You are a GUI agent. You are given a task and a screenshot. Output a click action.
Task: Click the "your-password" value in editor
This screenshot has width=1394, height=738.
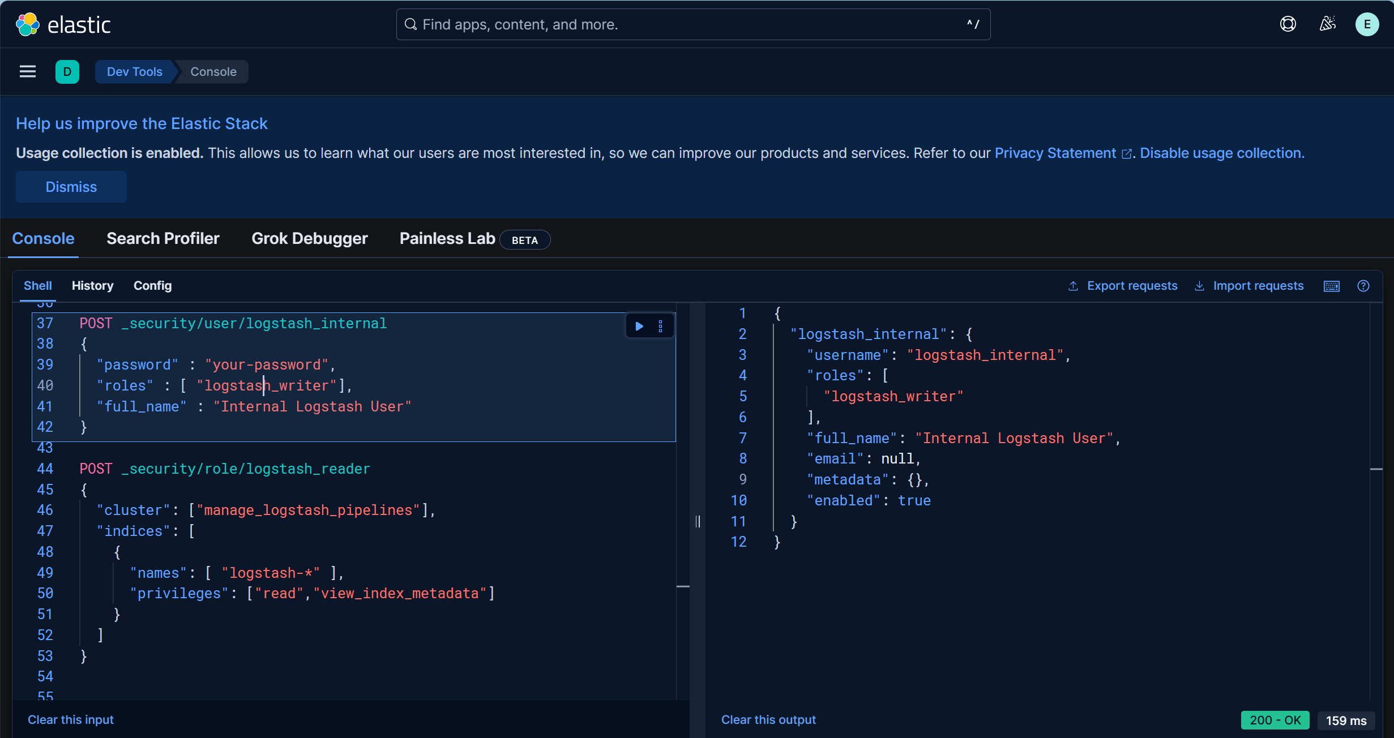(x=267, y=365)
